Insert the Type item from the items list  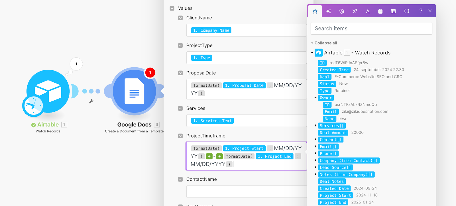(x=325, y=91)
